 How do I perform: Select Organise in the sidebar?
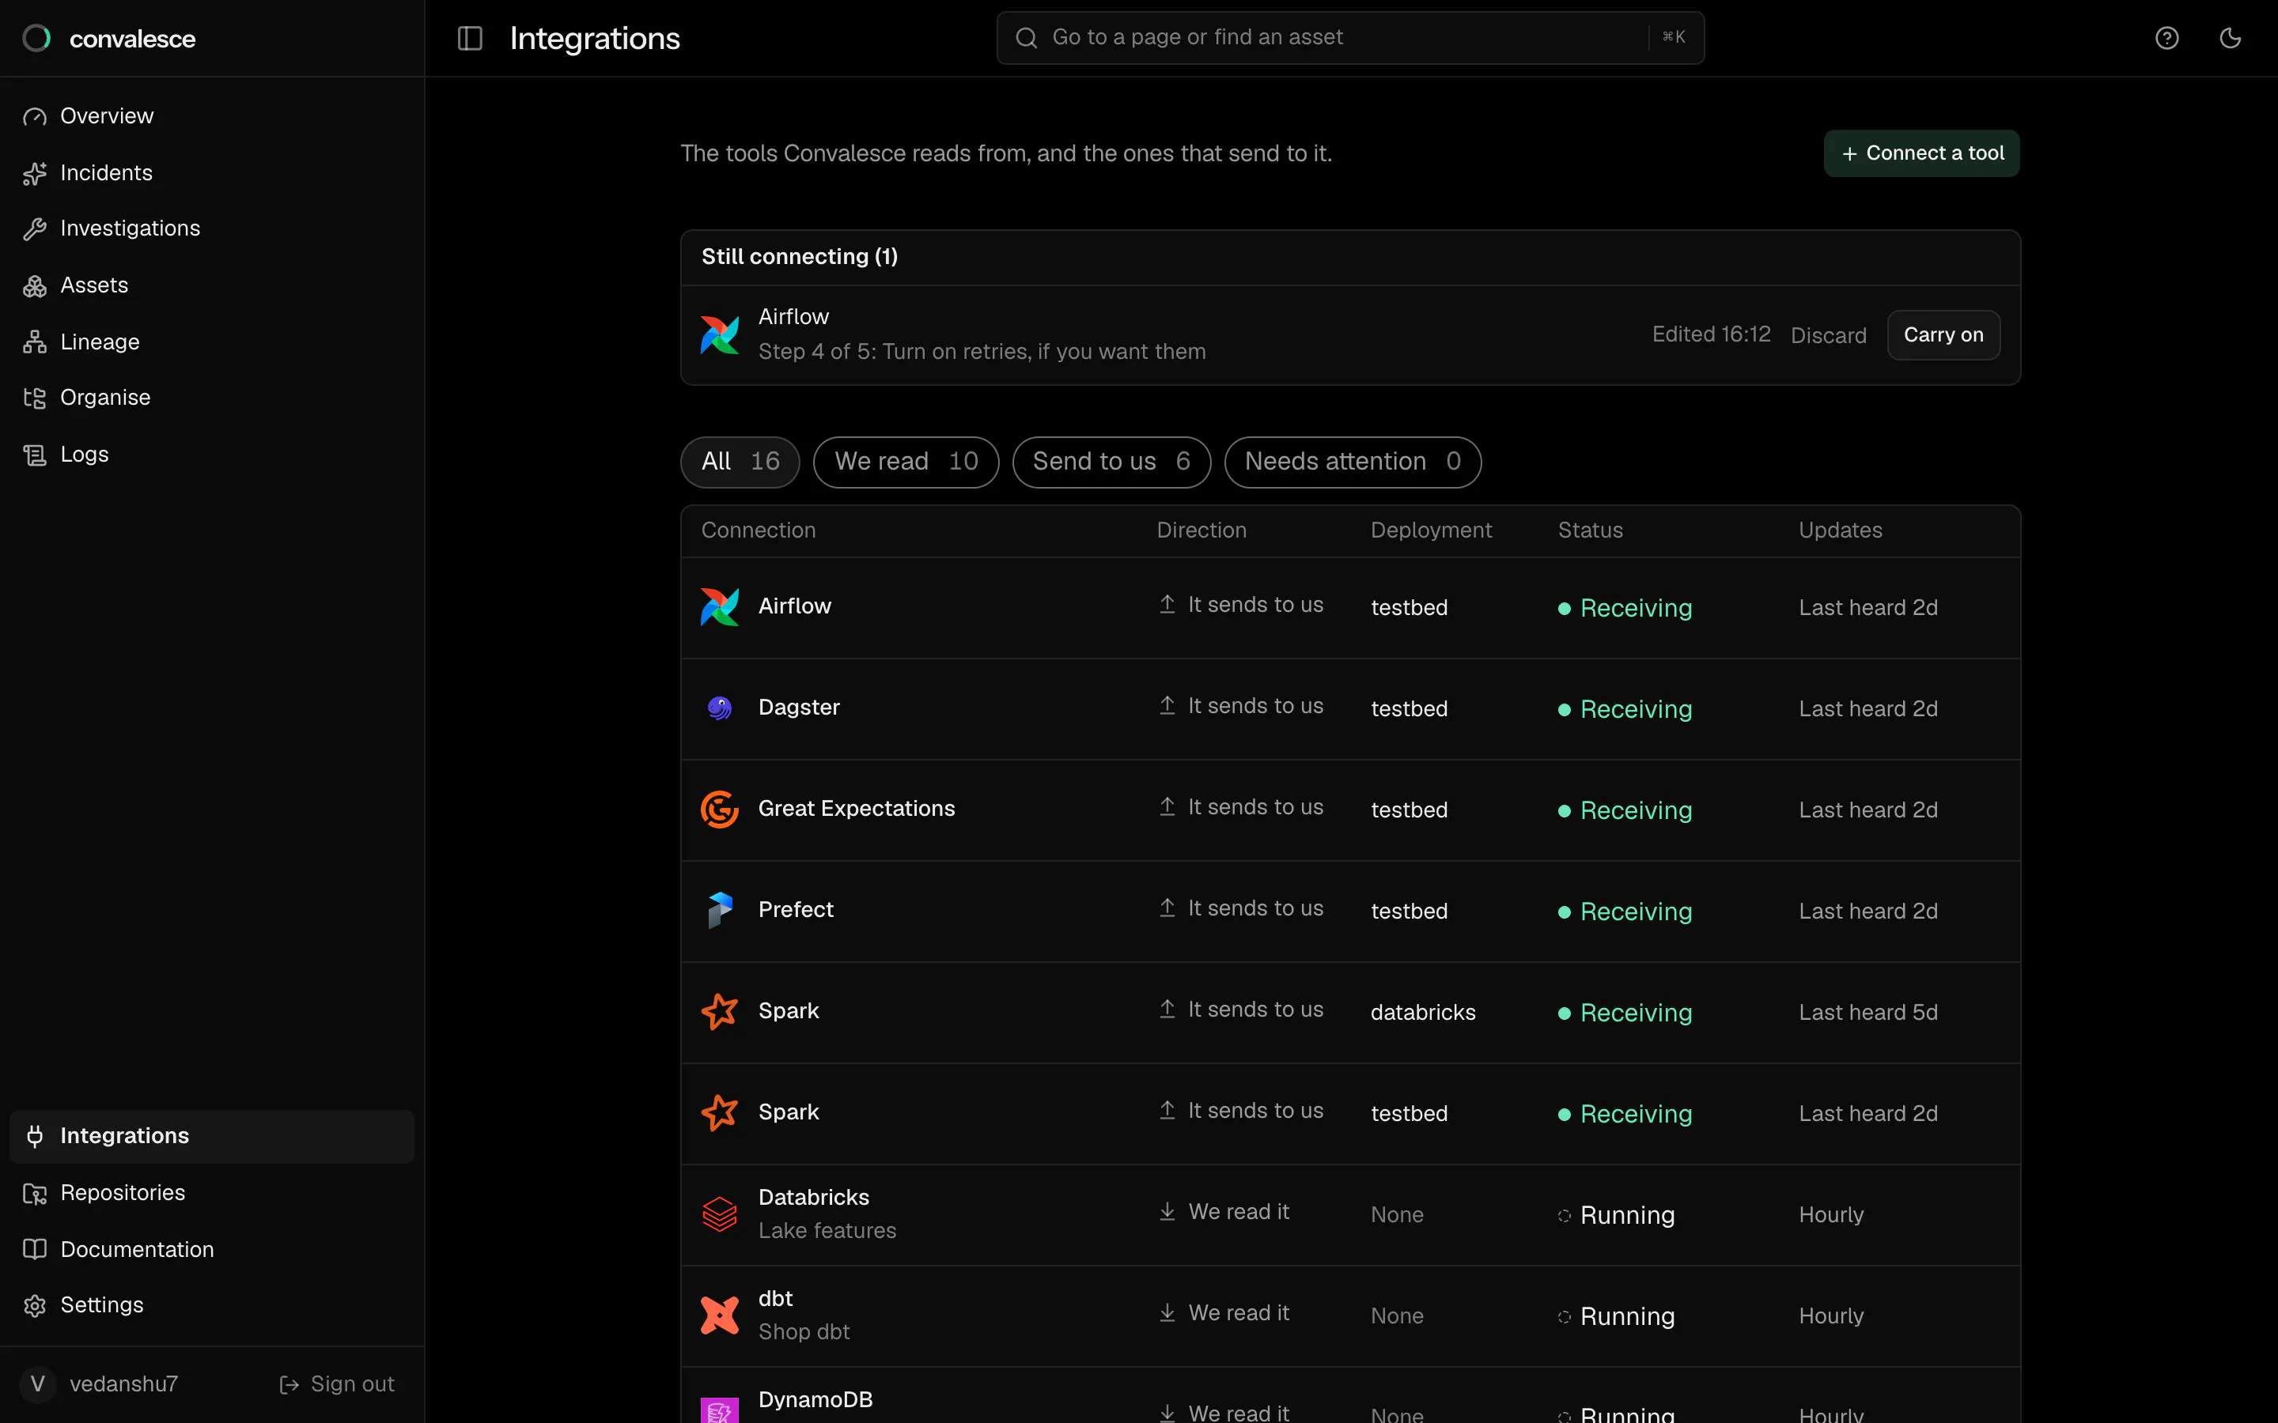point(212,397)
